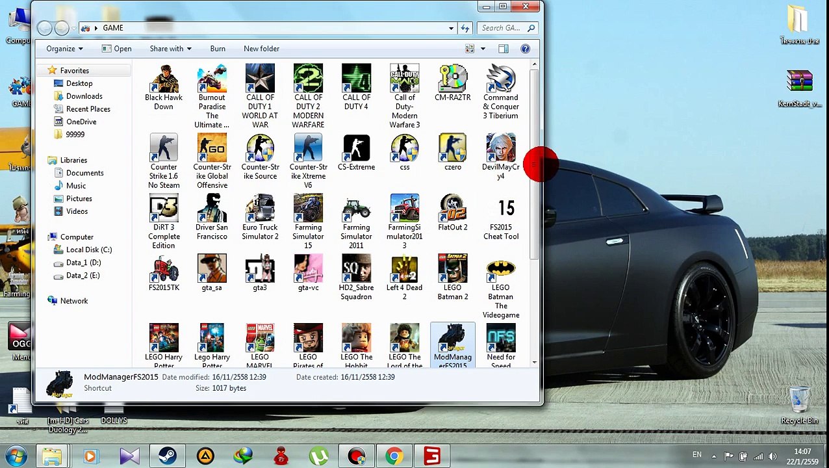Image resolution: width=829 pixels, height=468 pixels.
Task: Open the view options dropdown arrow
Action: point(483,49)
